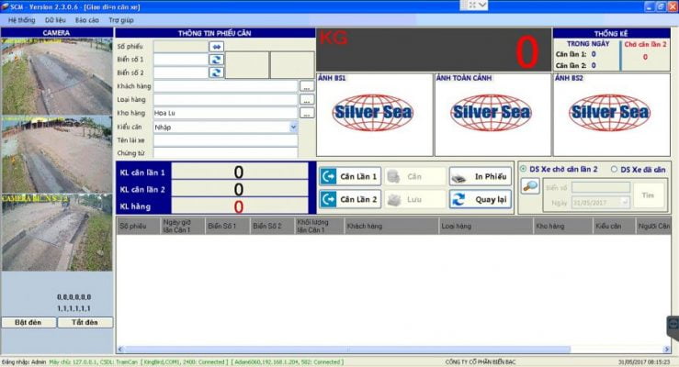Open warehouse lookup next to Kho hàng

point(307,113)
